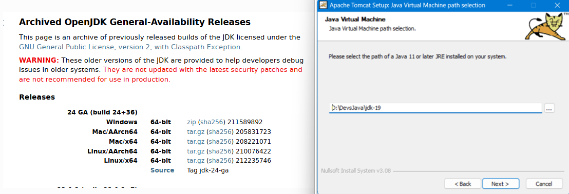The width and height of the screenshot is (569, 194).
Task: Click the file size 211589892 for Windows
Action: (x=245, y=122)
